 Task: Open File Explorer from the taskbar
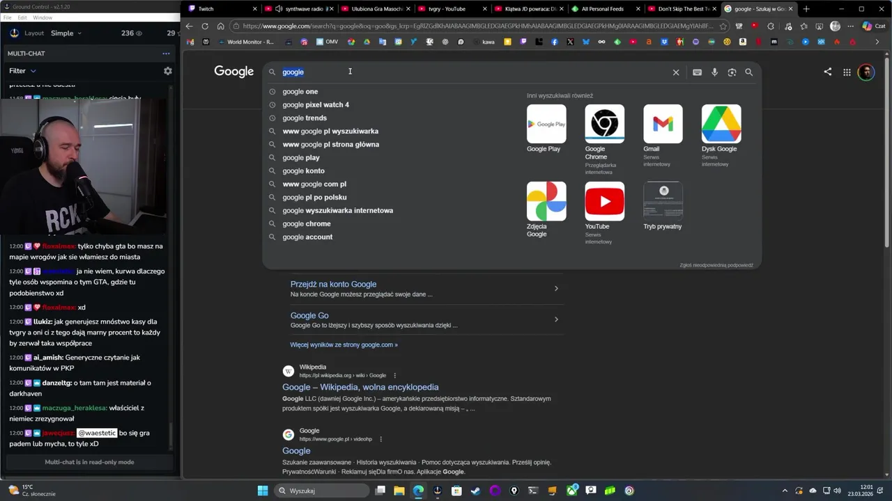click(x=399, y=491)
